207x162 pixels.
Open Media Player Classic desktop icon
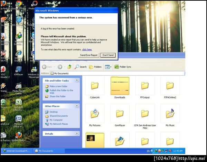[x=19, y=88]
